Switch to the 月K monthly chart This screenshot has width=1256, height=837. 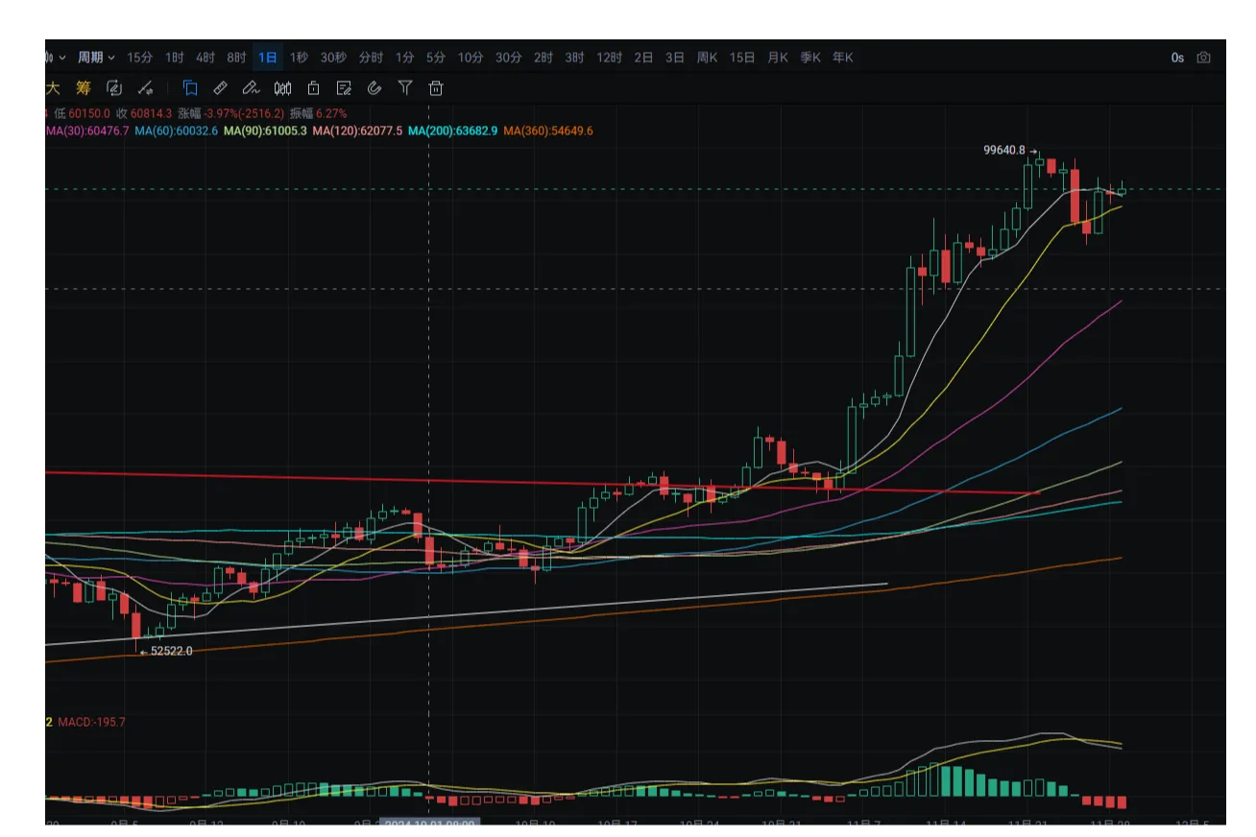pyautogui.click(x=778, y=58)
